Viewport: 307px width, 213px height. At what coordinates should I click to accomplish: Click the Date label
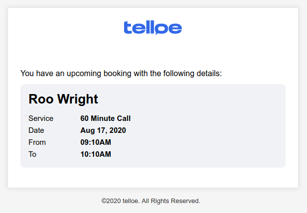click(36, 130)
